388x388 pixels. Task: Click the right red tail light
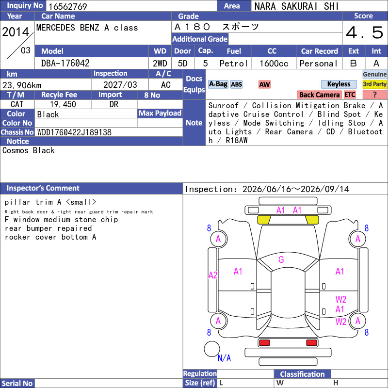tap(311, 343)
